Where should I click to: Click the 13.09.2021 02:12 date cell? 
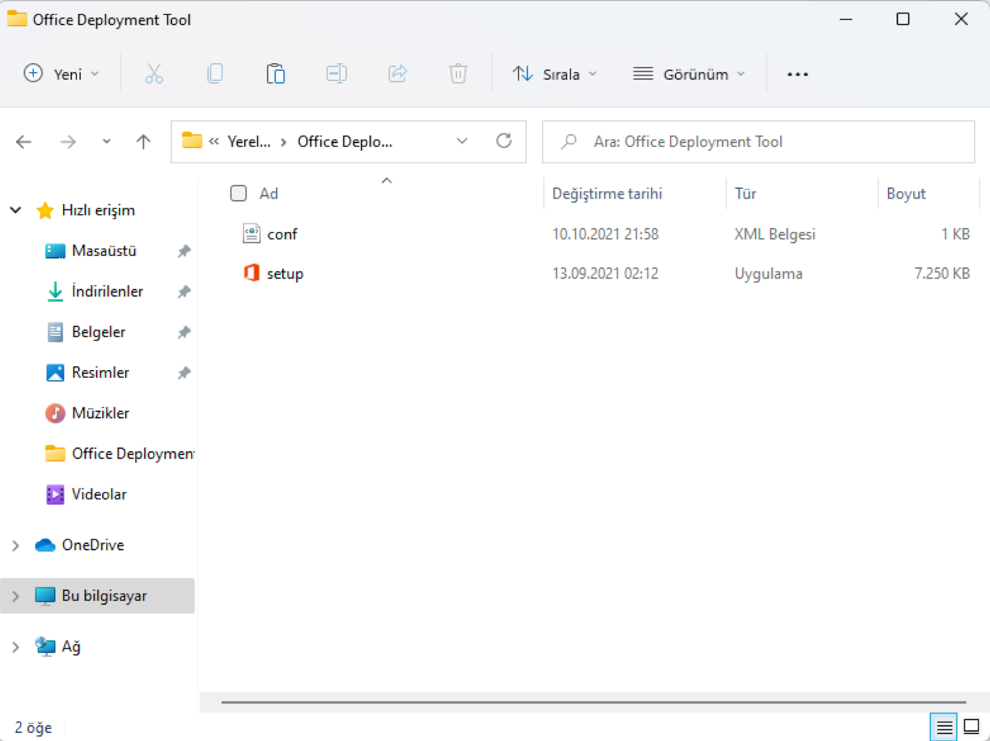tap(605, 273)
